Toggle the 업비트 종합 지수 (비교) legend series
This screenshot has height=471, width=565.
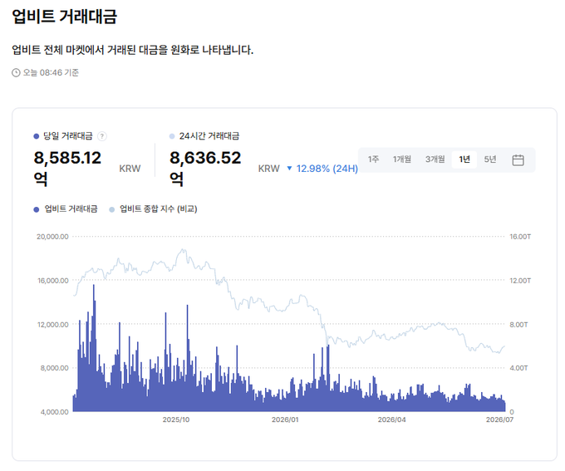[153, 209]
